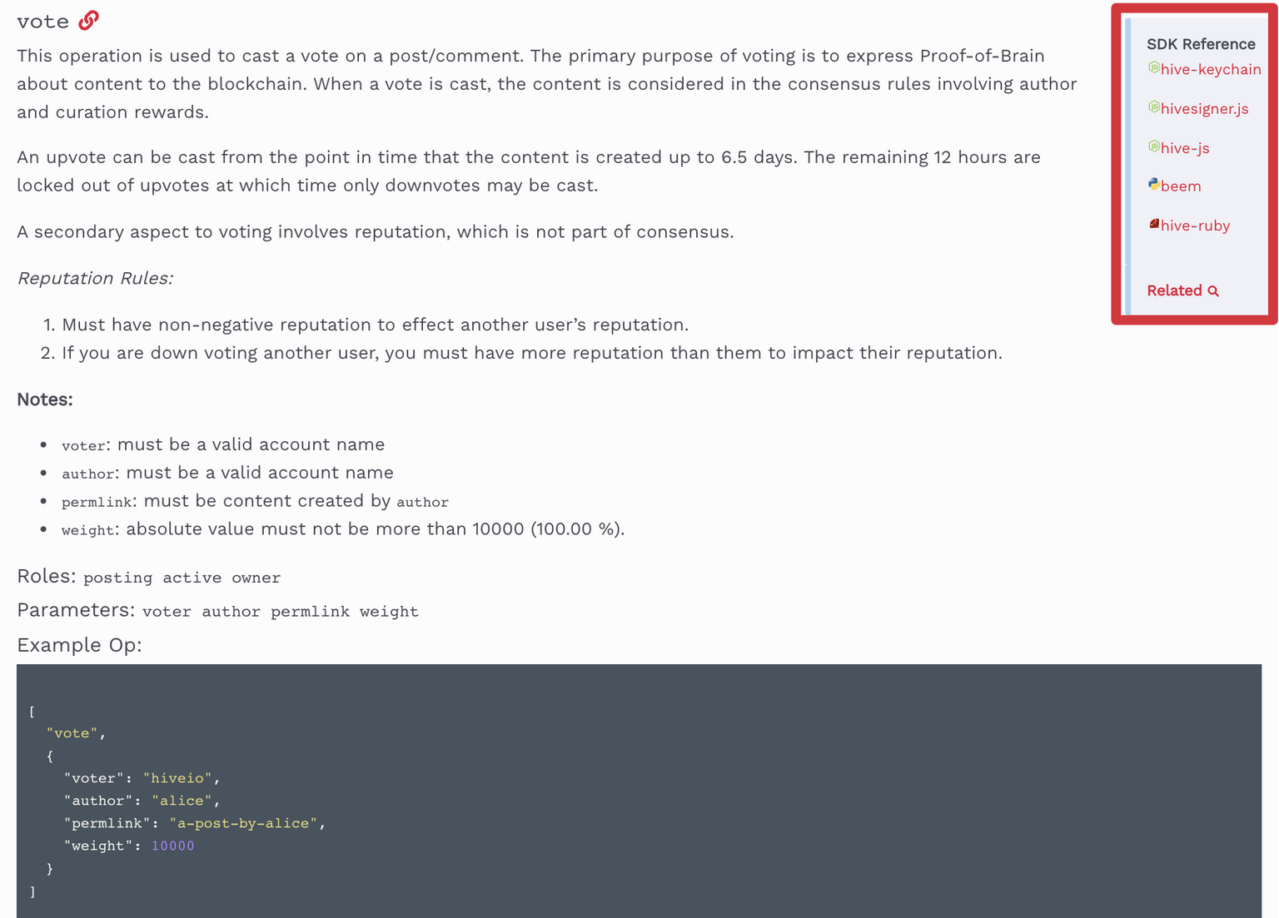The width and height of the screenshot is (1279, 918).
Task: Click the Python icon beside beem
Action: [1153, 185]
